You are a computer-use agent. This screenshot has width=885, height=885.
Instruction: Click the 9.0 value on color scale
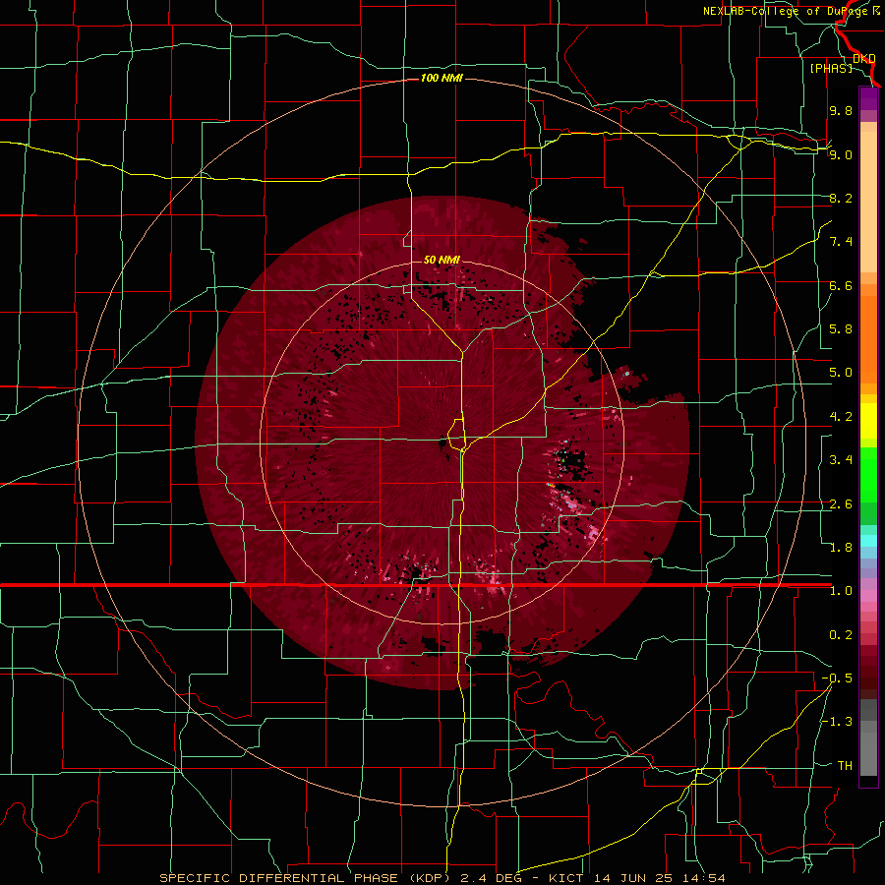pyautogui.click(x=841, y=154)
